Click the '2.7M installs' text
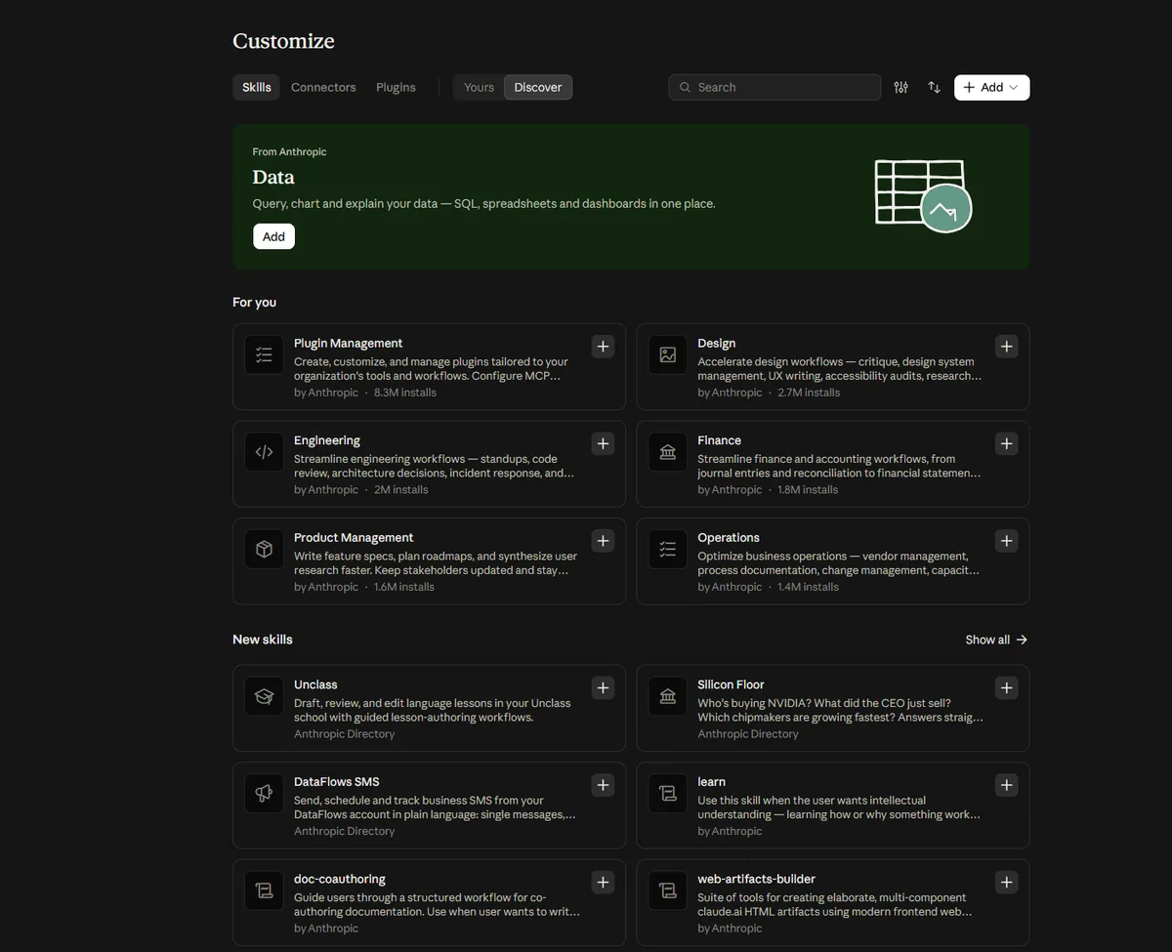 (809, 393)
